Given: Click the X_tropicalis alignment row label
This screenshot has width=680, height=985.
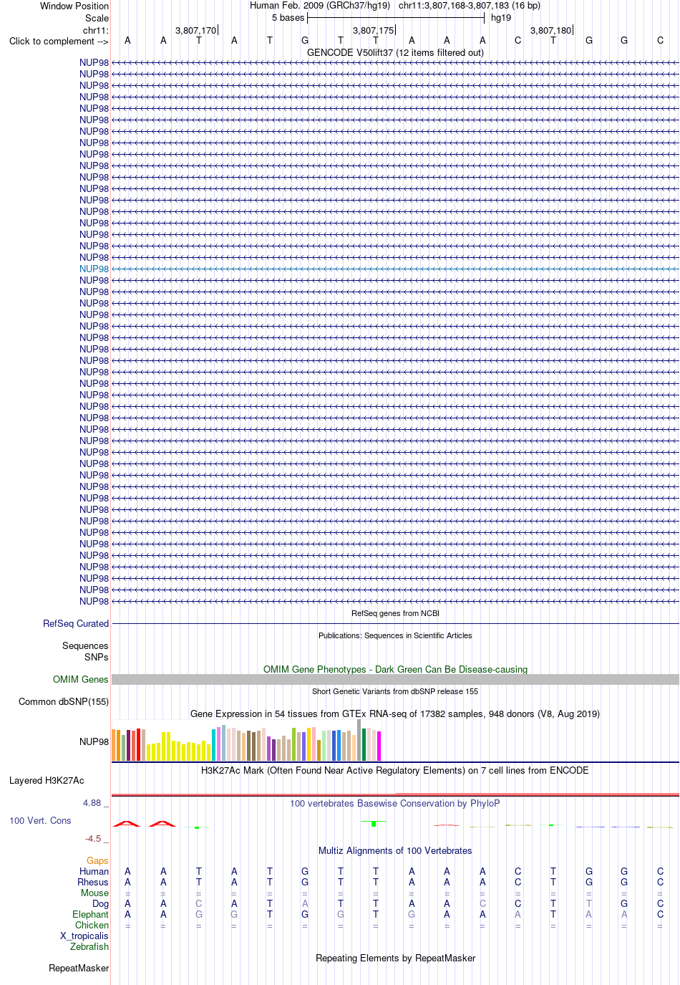Looking at the screenshot, I should tap(84, 936).
